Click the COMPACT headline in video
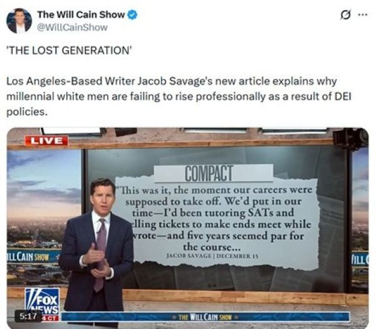Image resolution: width=376 pixels, height=329 pixels. (x=209, y=173)
